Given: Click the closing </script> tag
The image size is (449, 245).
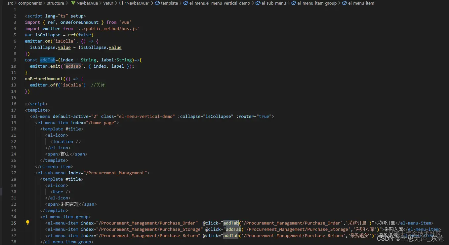Looking at the screenshot, I should click(36, 104).
